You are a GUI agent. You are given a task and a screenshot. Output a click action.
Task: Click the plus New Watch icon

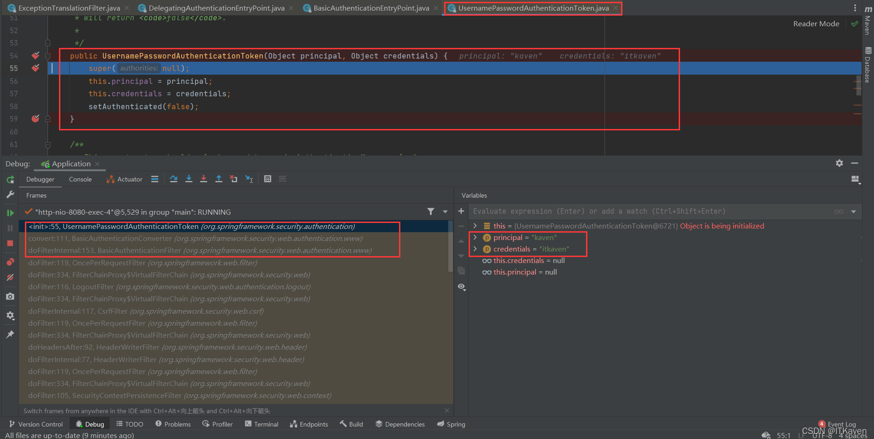(x=461, y=211)
